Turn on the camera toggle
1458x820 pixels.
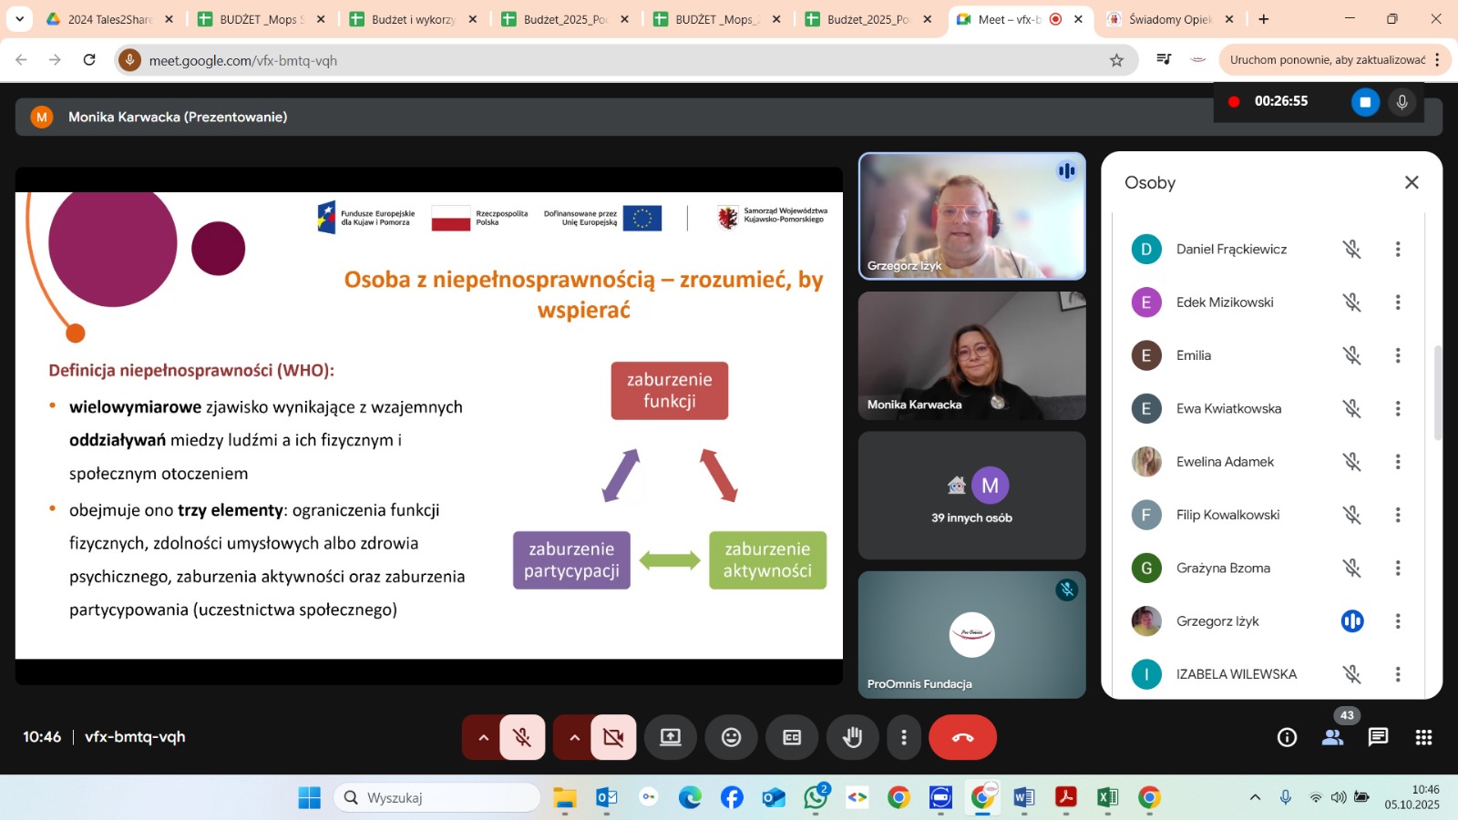[613, 737]
